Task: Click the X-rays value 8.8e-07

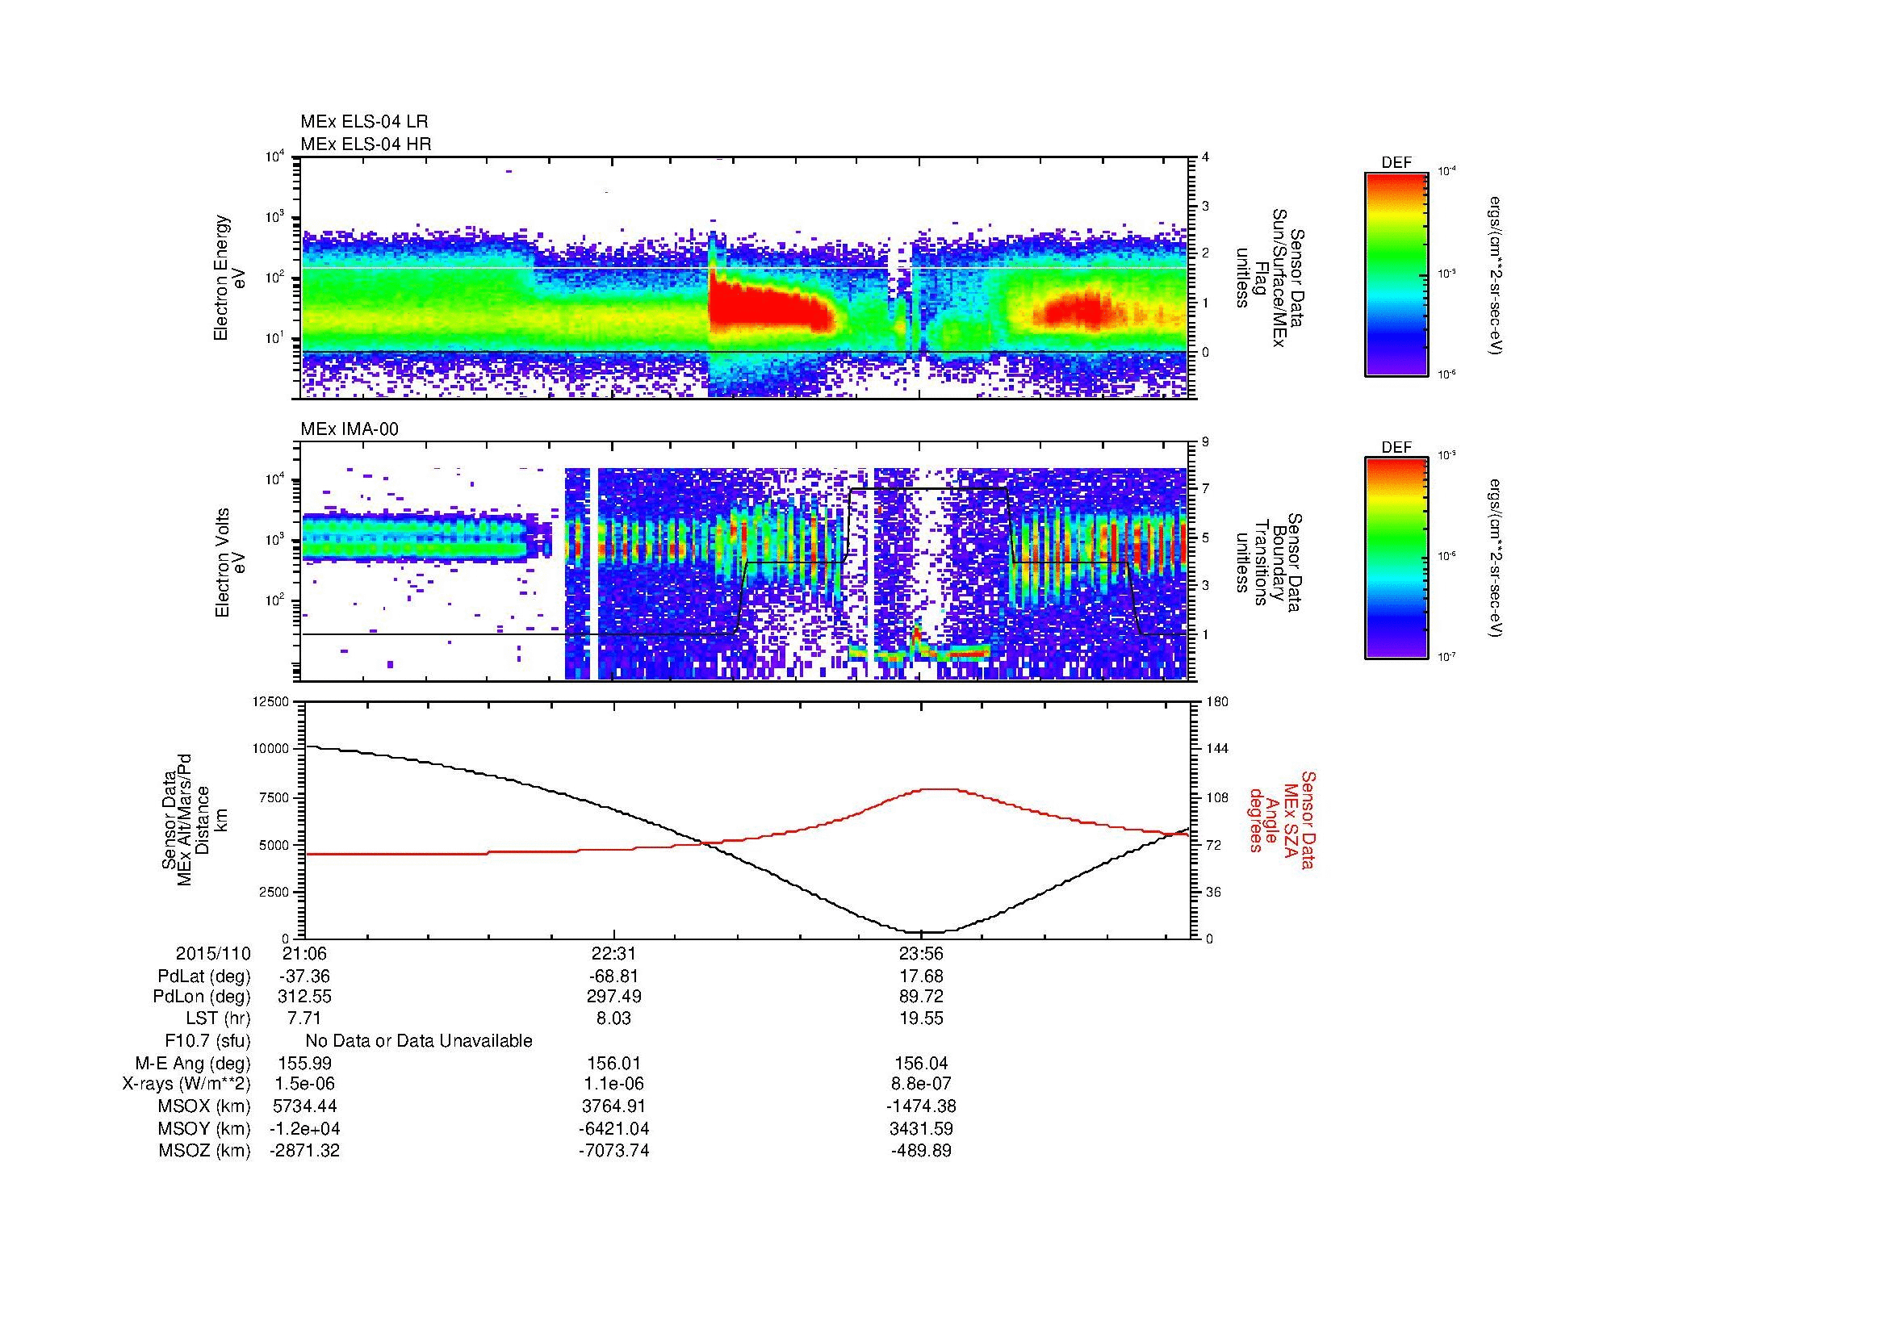Action: click(x=922, y=1084)
